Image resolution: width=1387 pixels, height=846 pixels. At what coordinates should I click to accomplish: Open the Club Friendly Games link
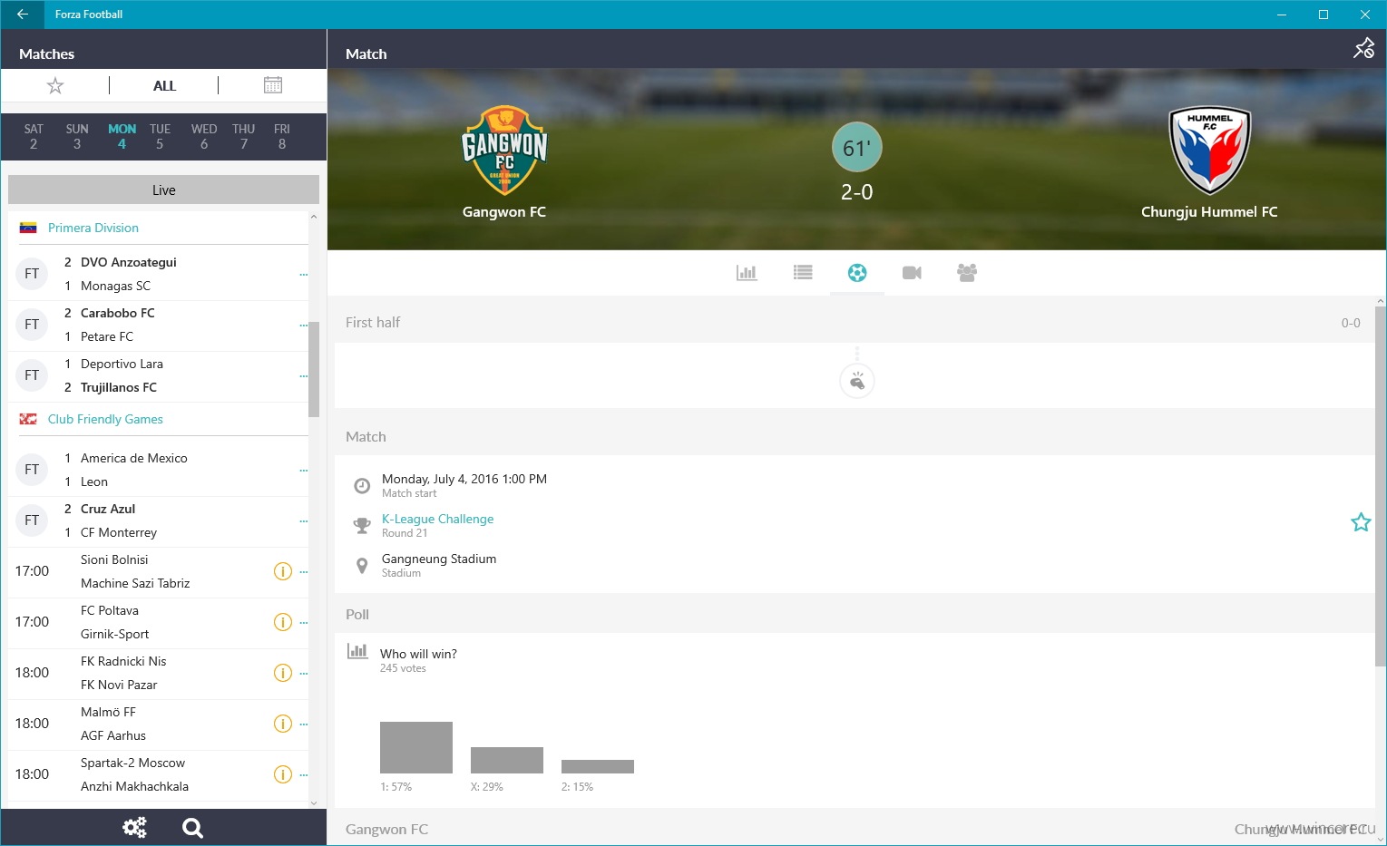tap(105, 419)
